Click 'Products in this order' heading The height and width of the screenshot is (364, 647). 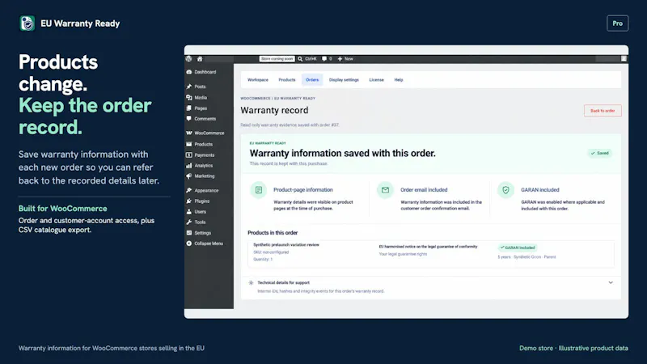tap(273, 233)
